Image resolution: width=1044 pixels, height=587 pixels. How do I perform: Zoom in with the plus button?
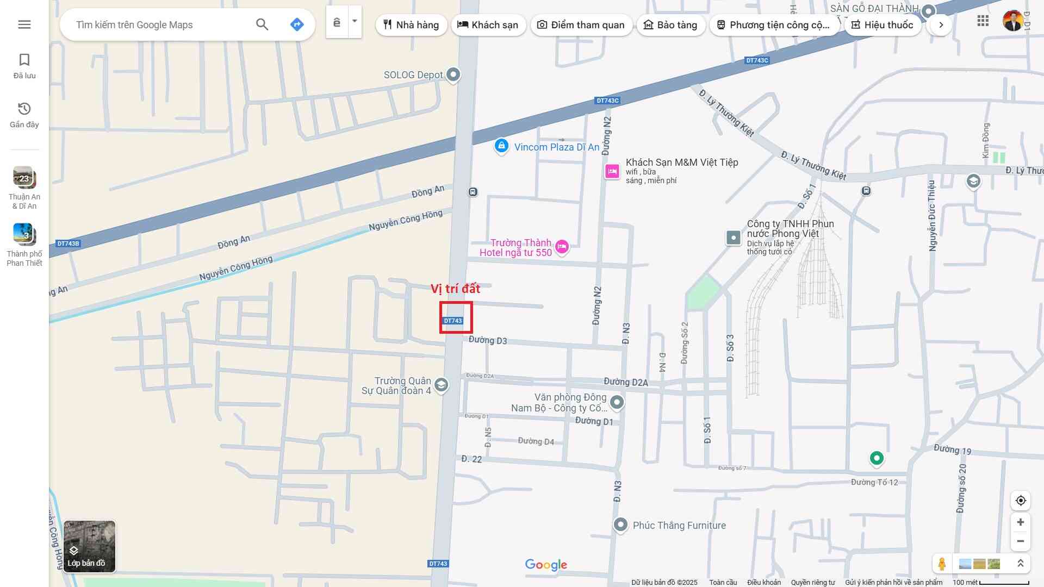pyautogui.click(x=1021, y=522)
